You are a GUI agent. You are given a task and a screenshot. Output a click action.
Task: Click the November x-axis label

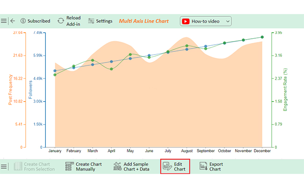coord(243,151)
